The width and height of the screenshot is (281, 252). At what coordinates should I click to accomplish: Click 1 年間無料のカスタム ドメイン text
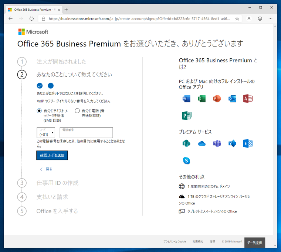tap(209, 187)
